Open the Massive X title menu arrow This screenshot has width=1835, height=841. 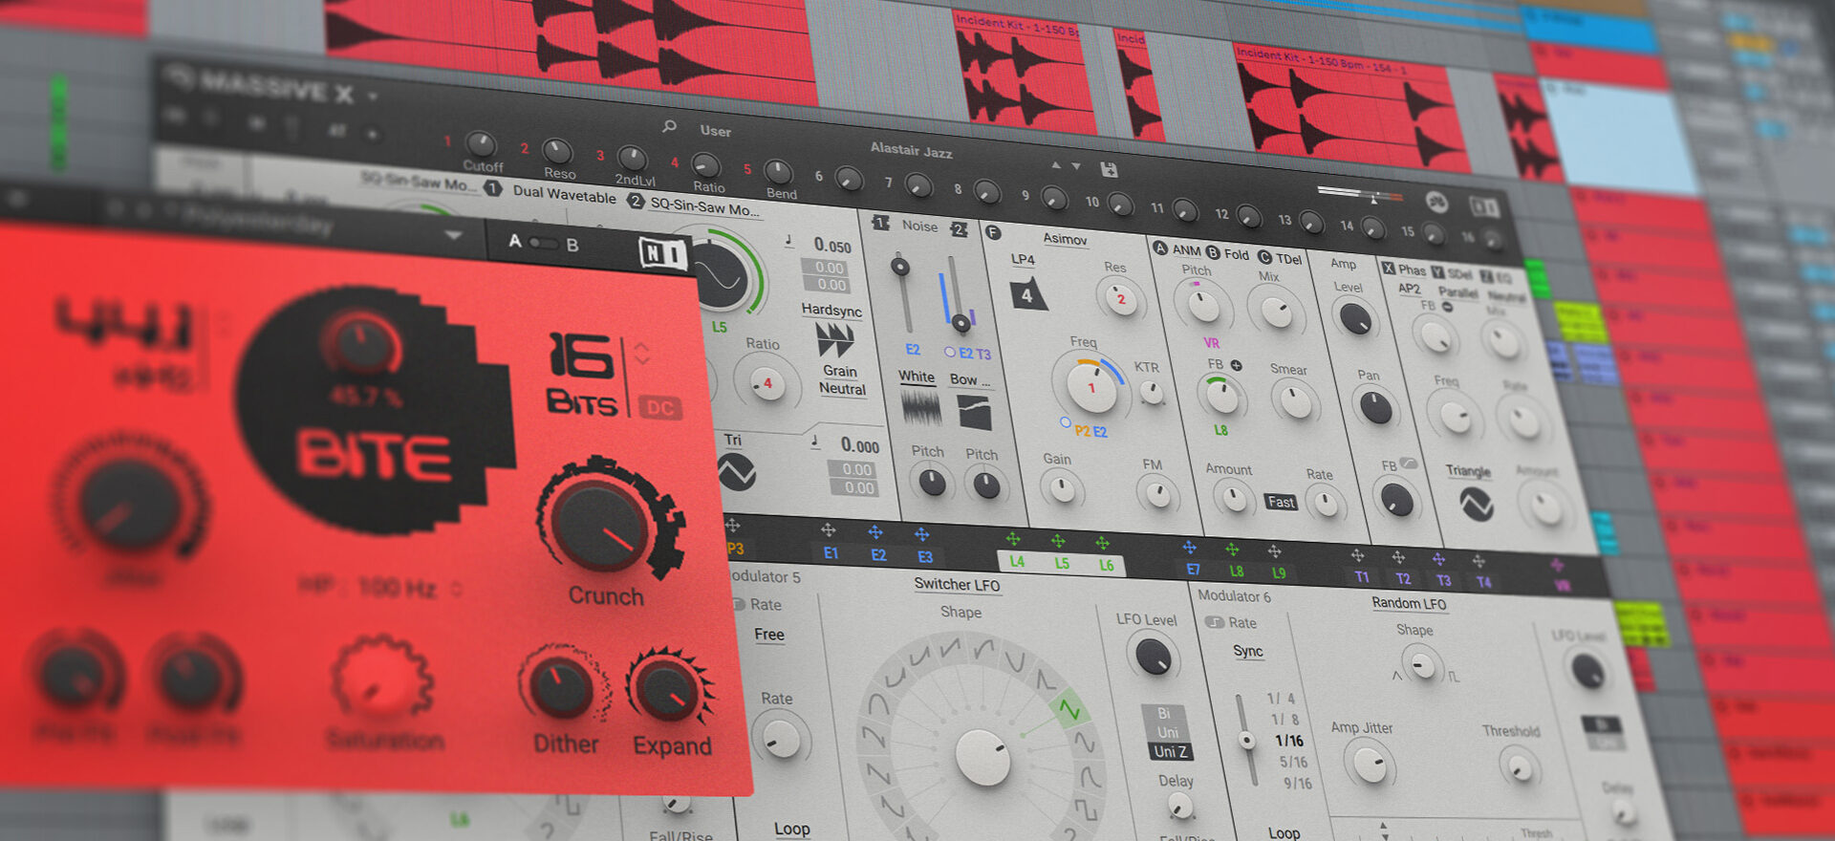pos(373,97)
